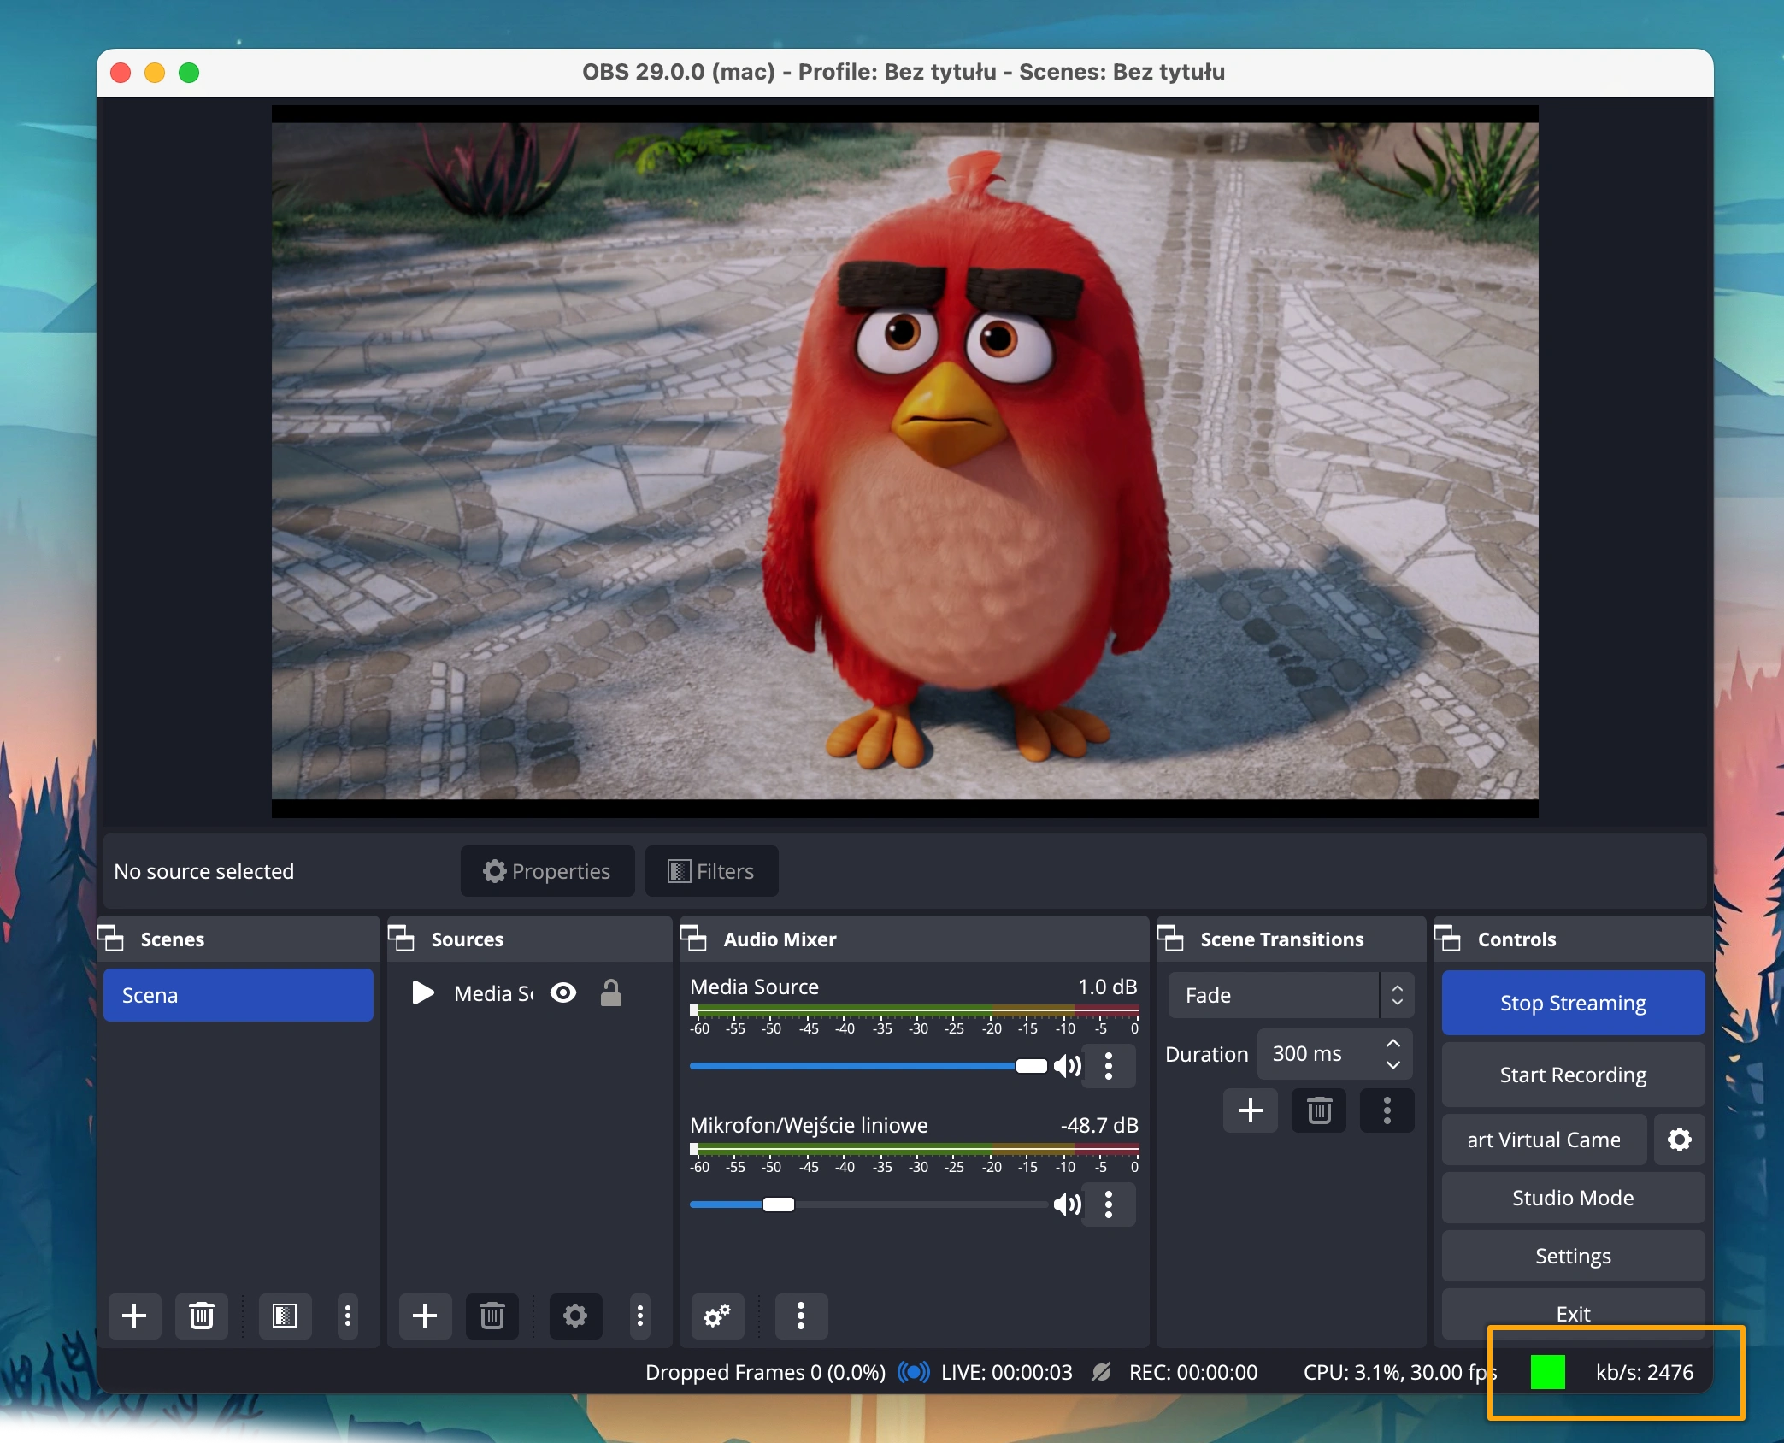Open Settings from Controls panel
Viewport: 1784px width, 1443px height.
point(1572,1256)
